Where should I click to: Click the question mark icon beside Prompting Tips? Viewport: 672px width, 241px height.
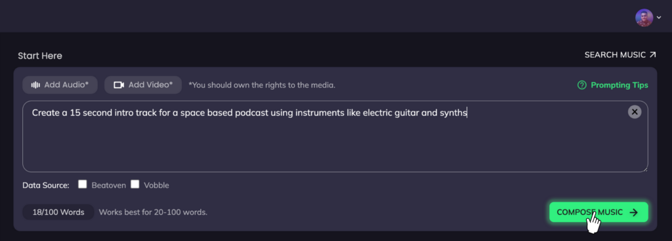(x=581, y=85)
